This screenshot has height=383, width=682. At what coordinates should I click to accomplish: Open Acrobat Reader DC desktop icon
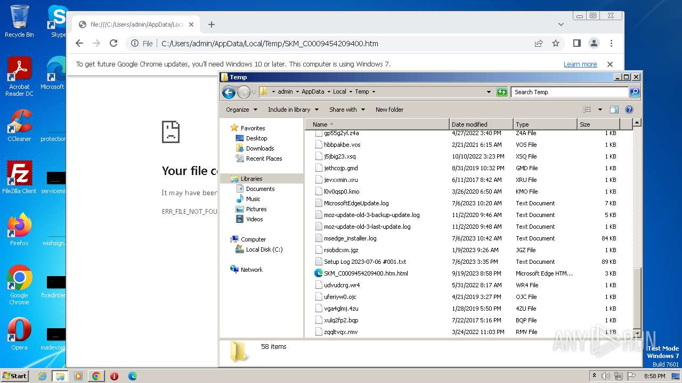pyautogui.click(x=19, y=77)
